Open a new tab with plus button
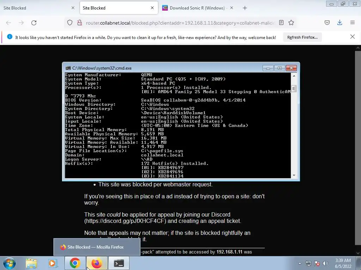Screen dimensions: 361x270 pyautogui.click(x=245, y=8)
